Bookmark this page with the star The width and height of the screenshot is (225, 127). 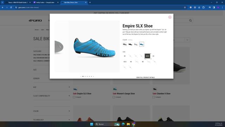coord(185,7)
